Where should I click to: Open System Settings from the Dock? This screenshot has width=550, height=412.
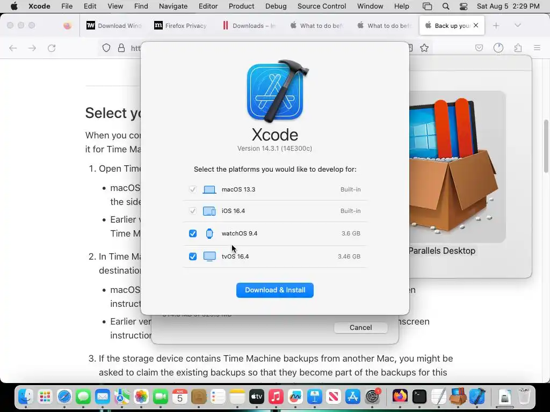tap(372, 396)
